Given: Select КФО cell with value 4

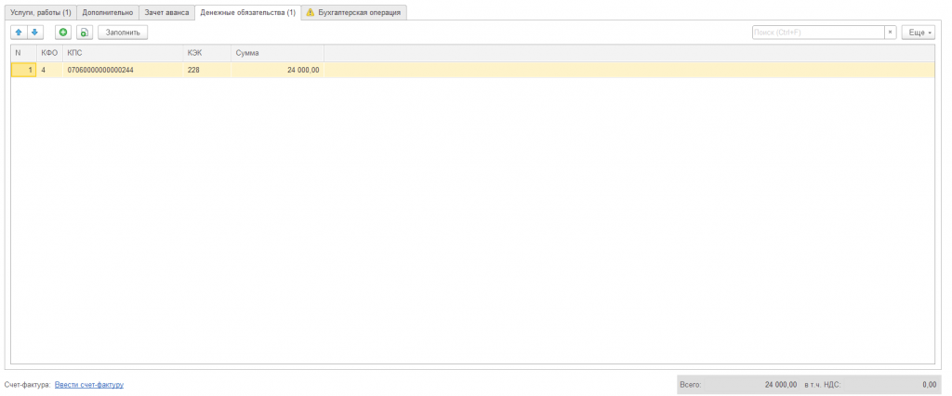Looking at the screenshot, I should [x=50, y=70].
